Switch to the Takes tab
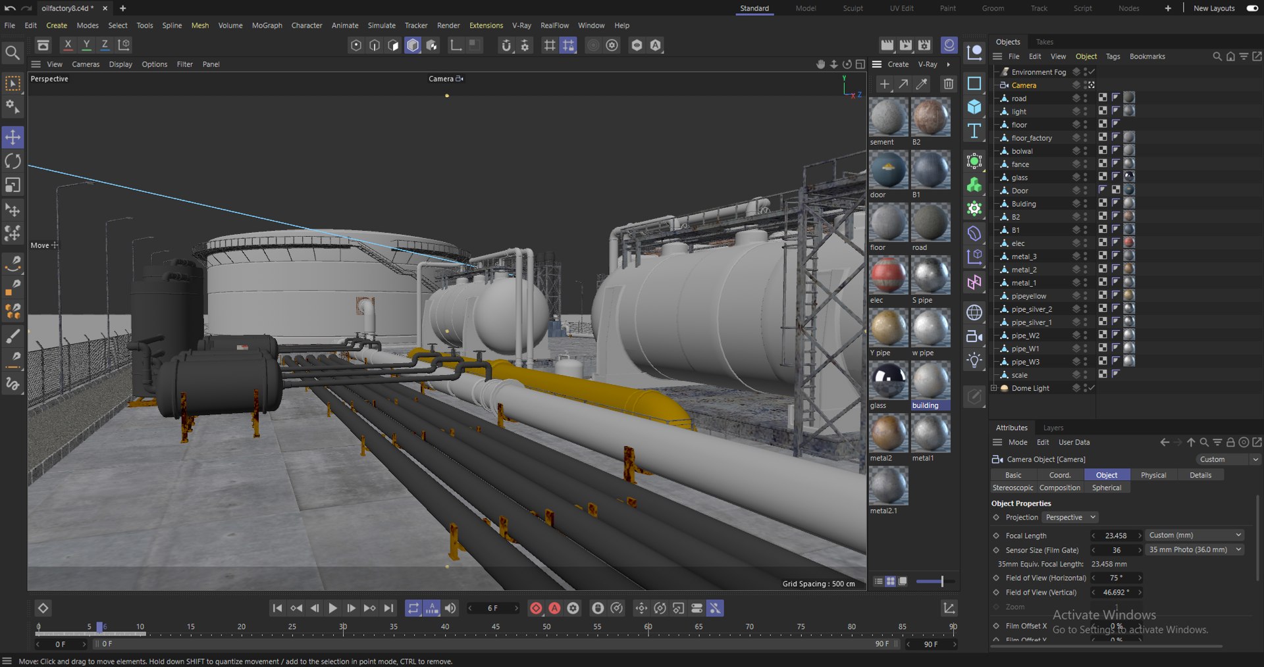The image size is (1264, 667). click(1044, 41)
